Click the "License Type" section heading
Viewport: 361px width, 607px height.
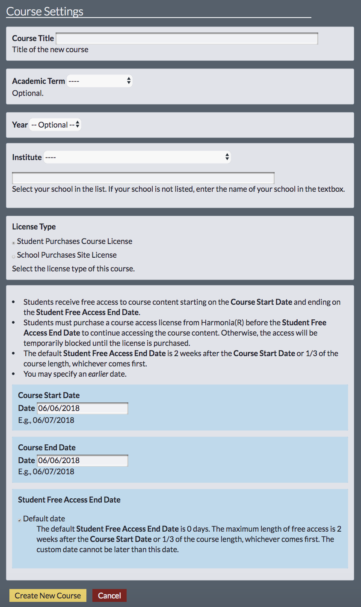[34, 227]
